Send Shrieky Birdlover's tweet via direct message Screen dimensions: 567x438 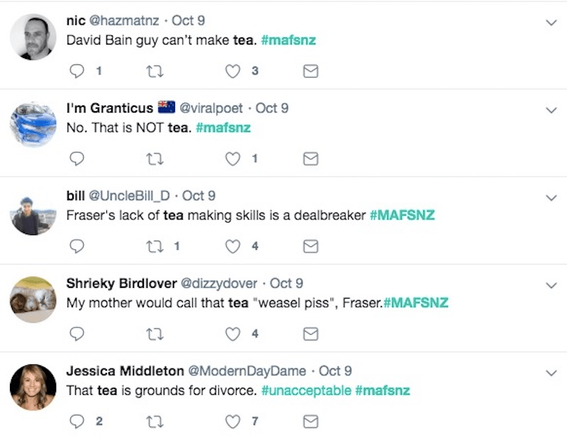click(310, 334)
